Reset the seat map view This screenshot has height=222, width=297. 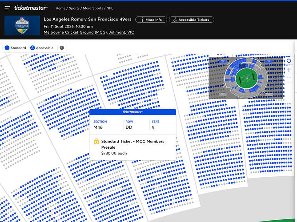click(x=289, y=61)
